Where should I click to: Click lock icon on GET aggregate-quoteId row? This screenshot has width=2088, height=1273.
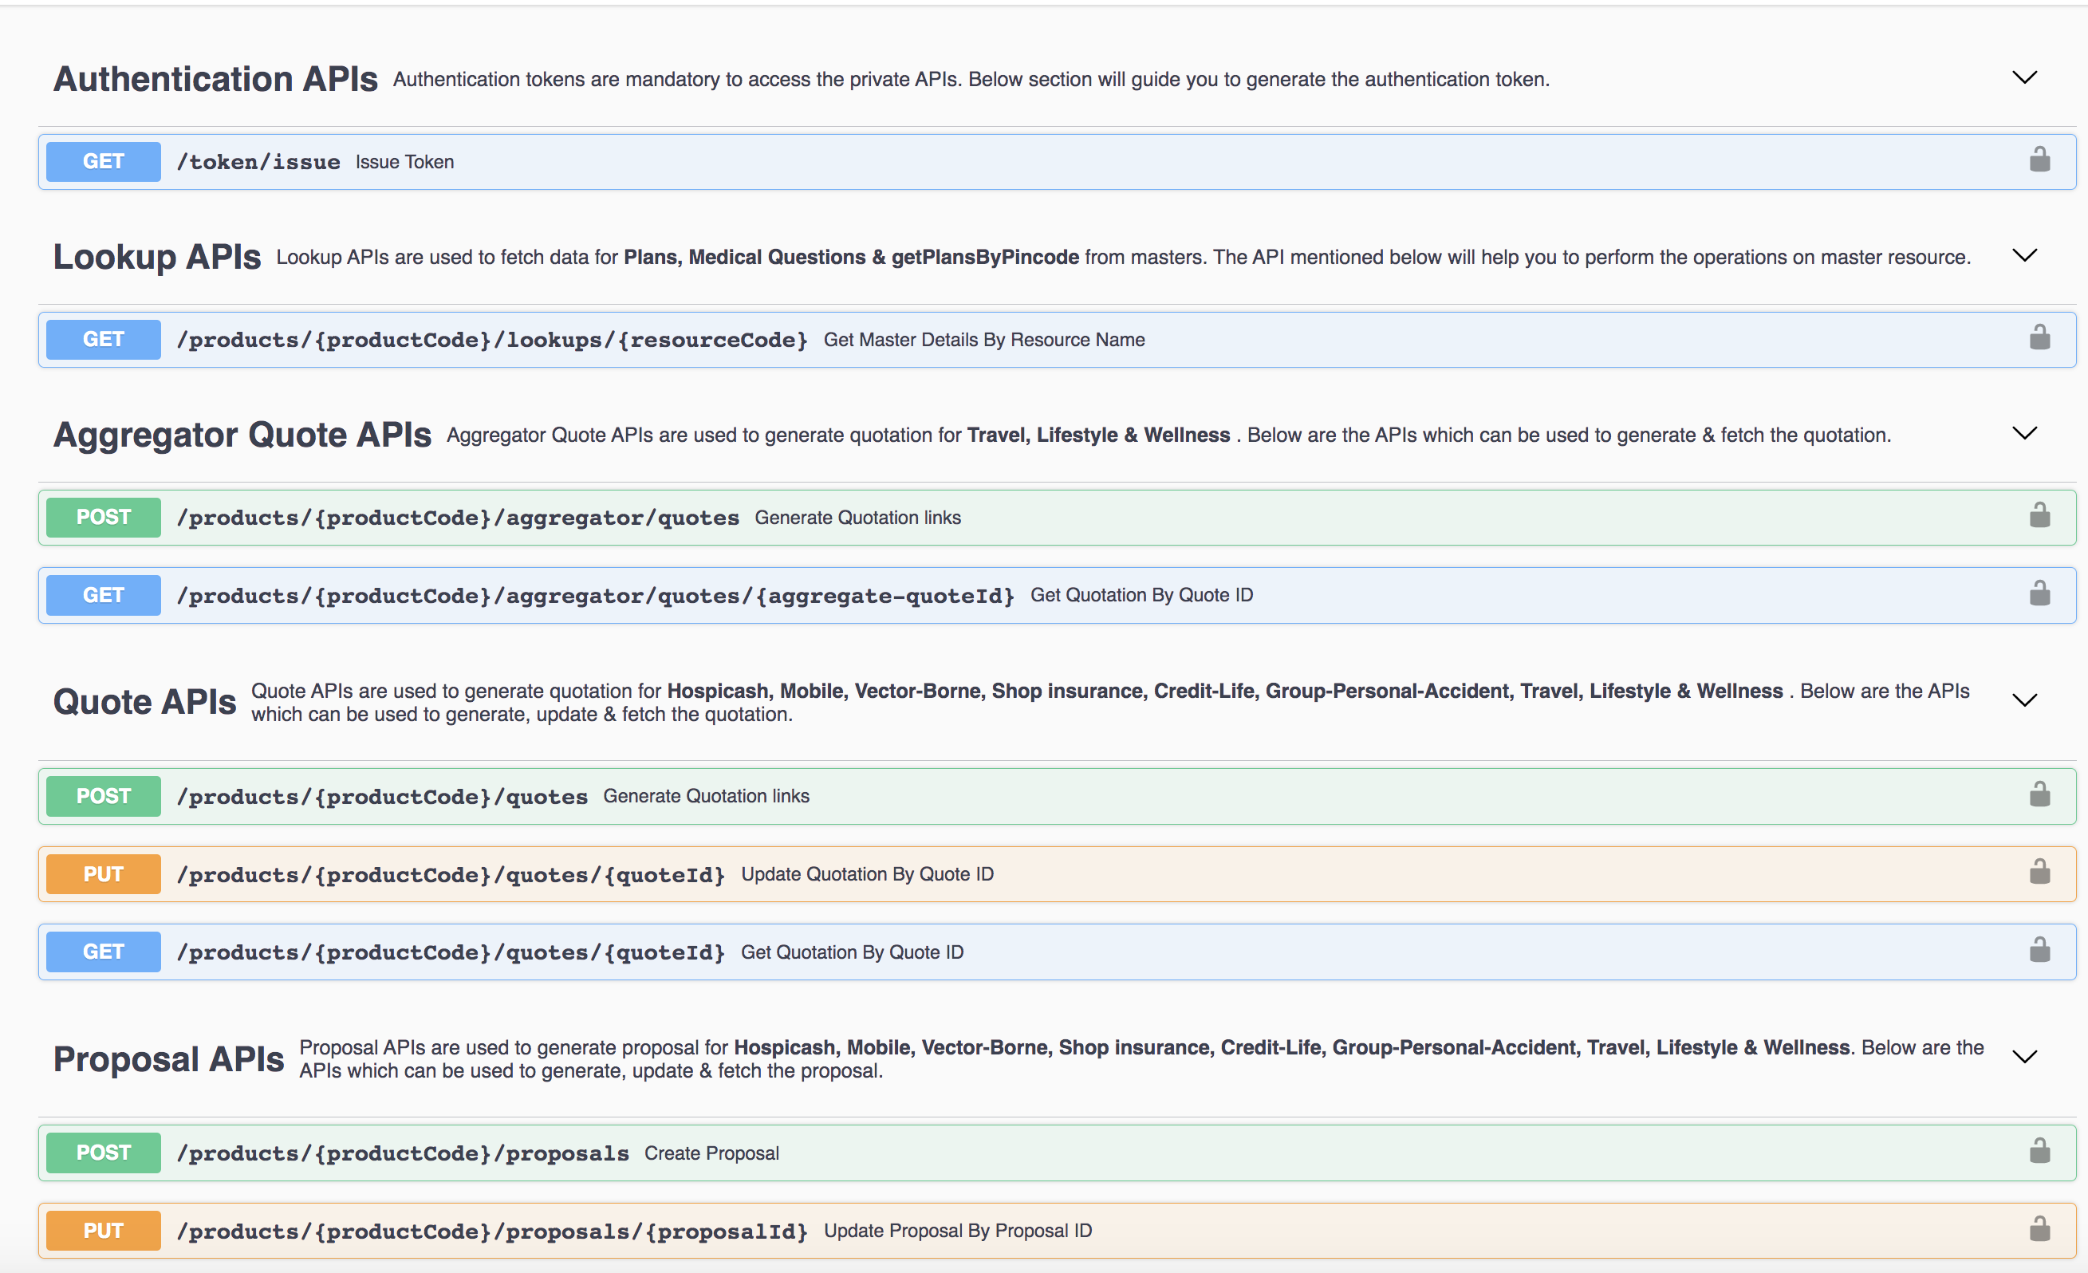[2039, 593]
